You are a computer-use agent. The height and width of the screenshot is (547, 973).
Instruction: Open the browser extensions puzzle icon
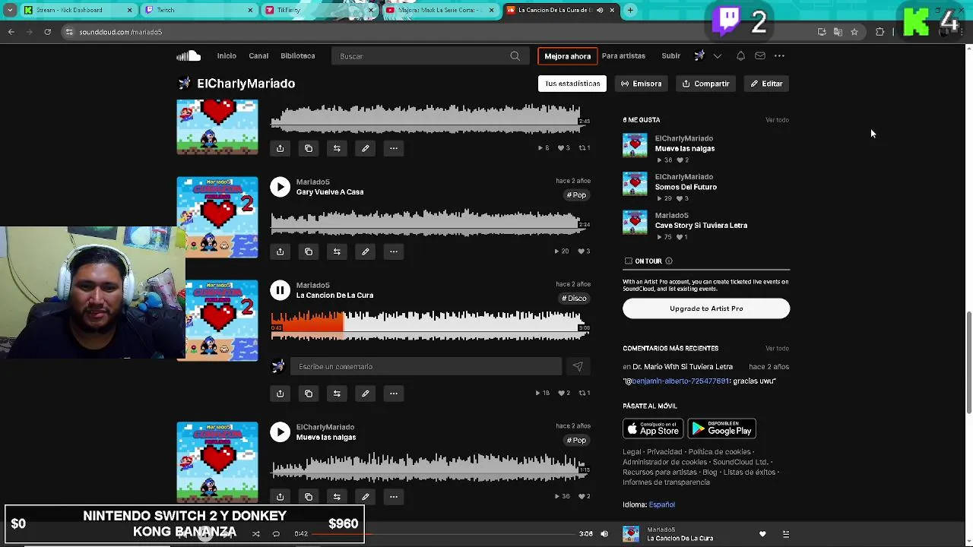880,32
